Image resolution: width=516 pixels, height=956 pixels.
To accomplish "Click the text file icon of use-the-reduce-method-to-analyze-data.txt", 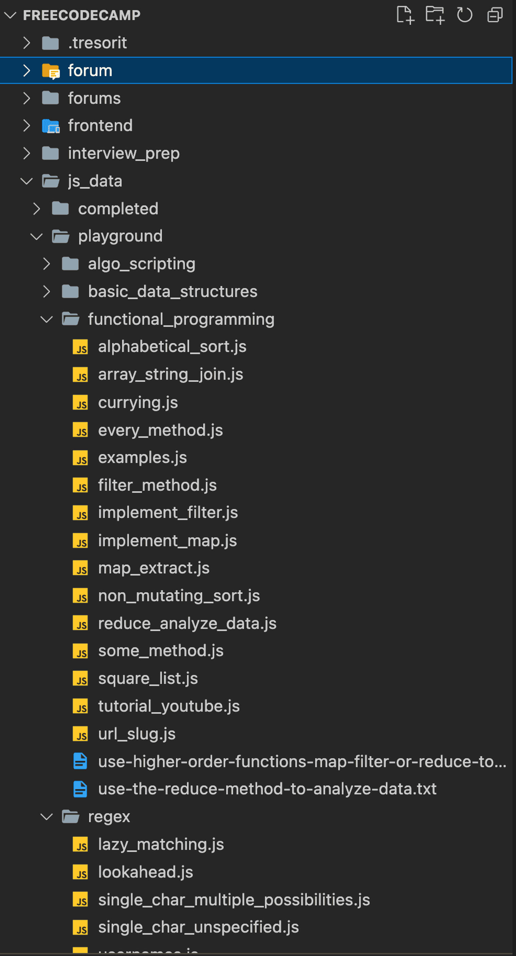I will tap(80, 789).
